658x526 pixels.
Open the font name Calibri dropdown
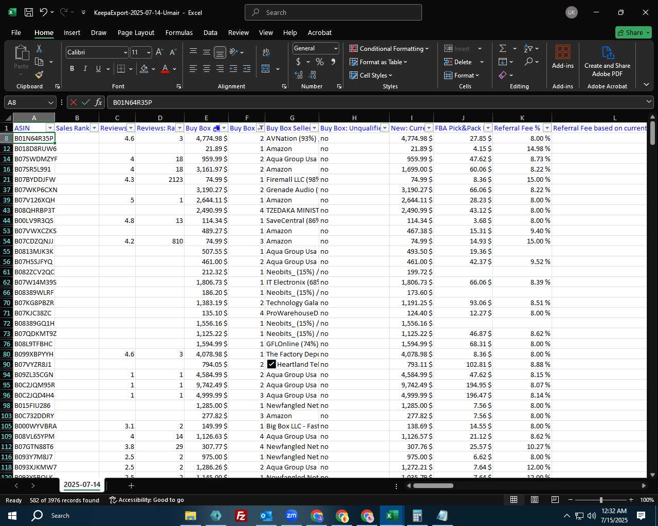click(x=125, y=52)
